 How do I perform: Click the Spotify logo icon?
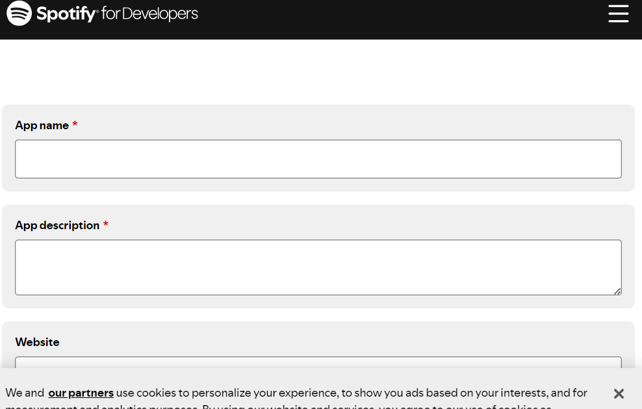[19, 13]
